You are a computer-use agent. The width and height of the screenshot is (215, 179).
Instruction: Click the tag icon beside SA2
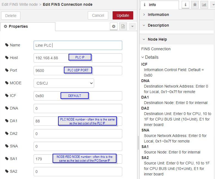pyautogui.click(x=7, y=171)
